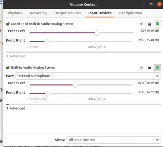Toggle channel lock for Monitor of Built-in Audio
Image resolution: width=163 pixels, height=147 pixels.
click(x=149, y=24)
